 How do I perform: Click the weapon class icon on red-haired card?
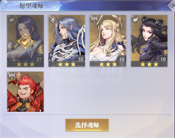[12, 76]
